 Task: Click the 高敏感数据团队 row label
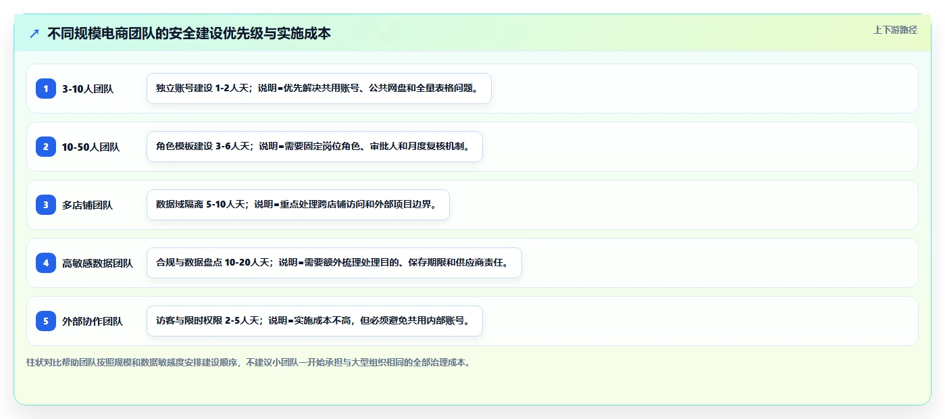point(97,263)
